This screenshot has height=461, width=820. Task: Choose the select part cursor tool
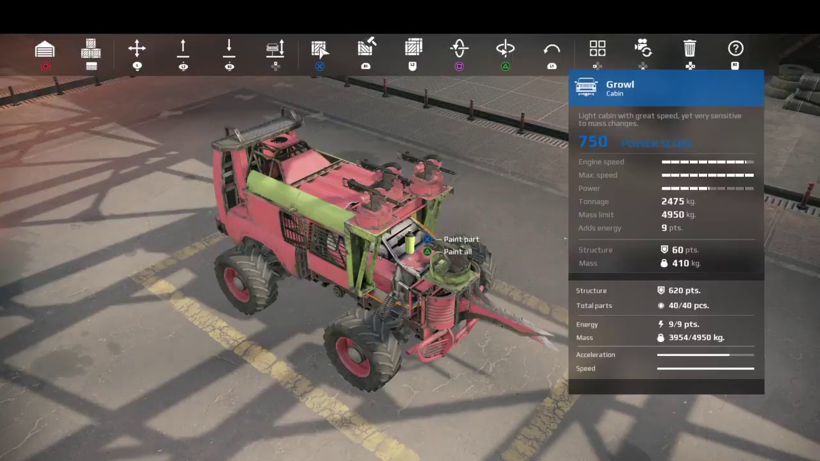tap(320, 49)
